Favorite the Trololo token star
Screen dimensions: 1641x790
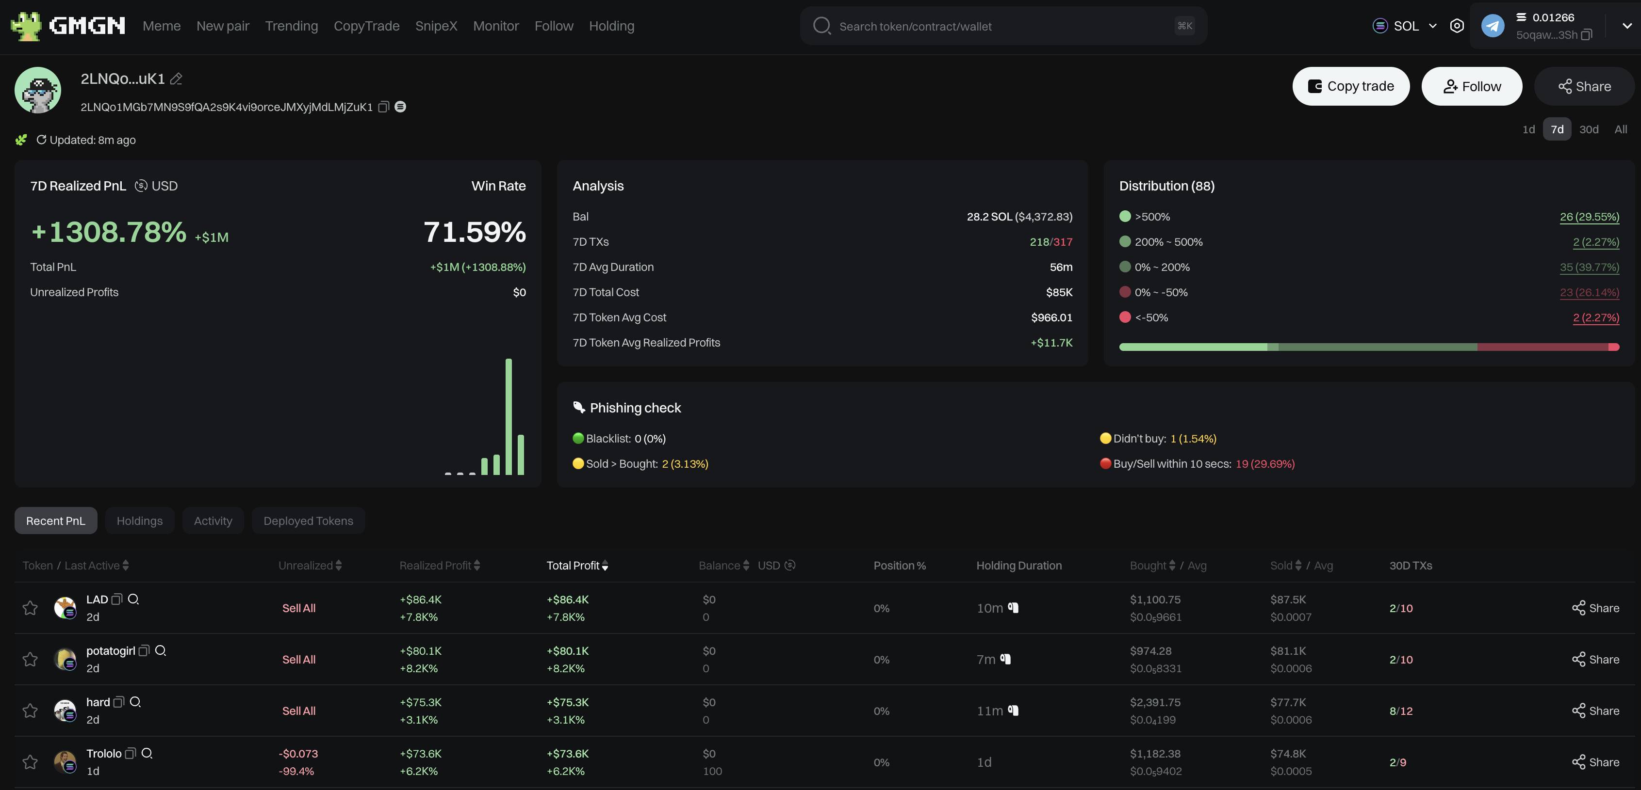[30, 762]
